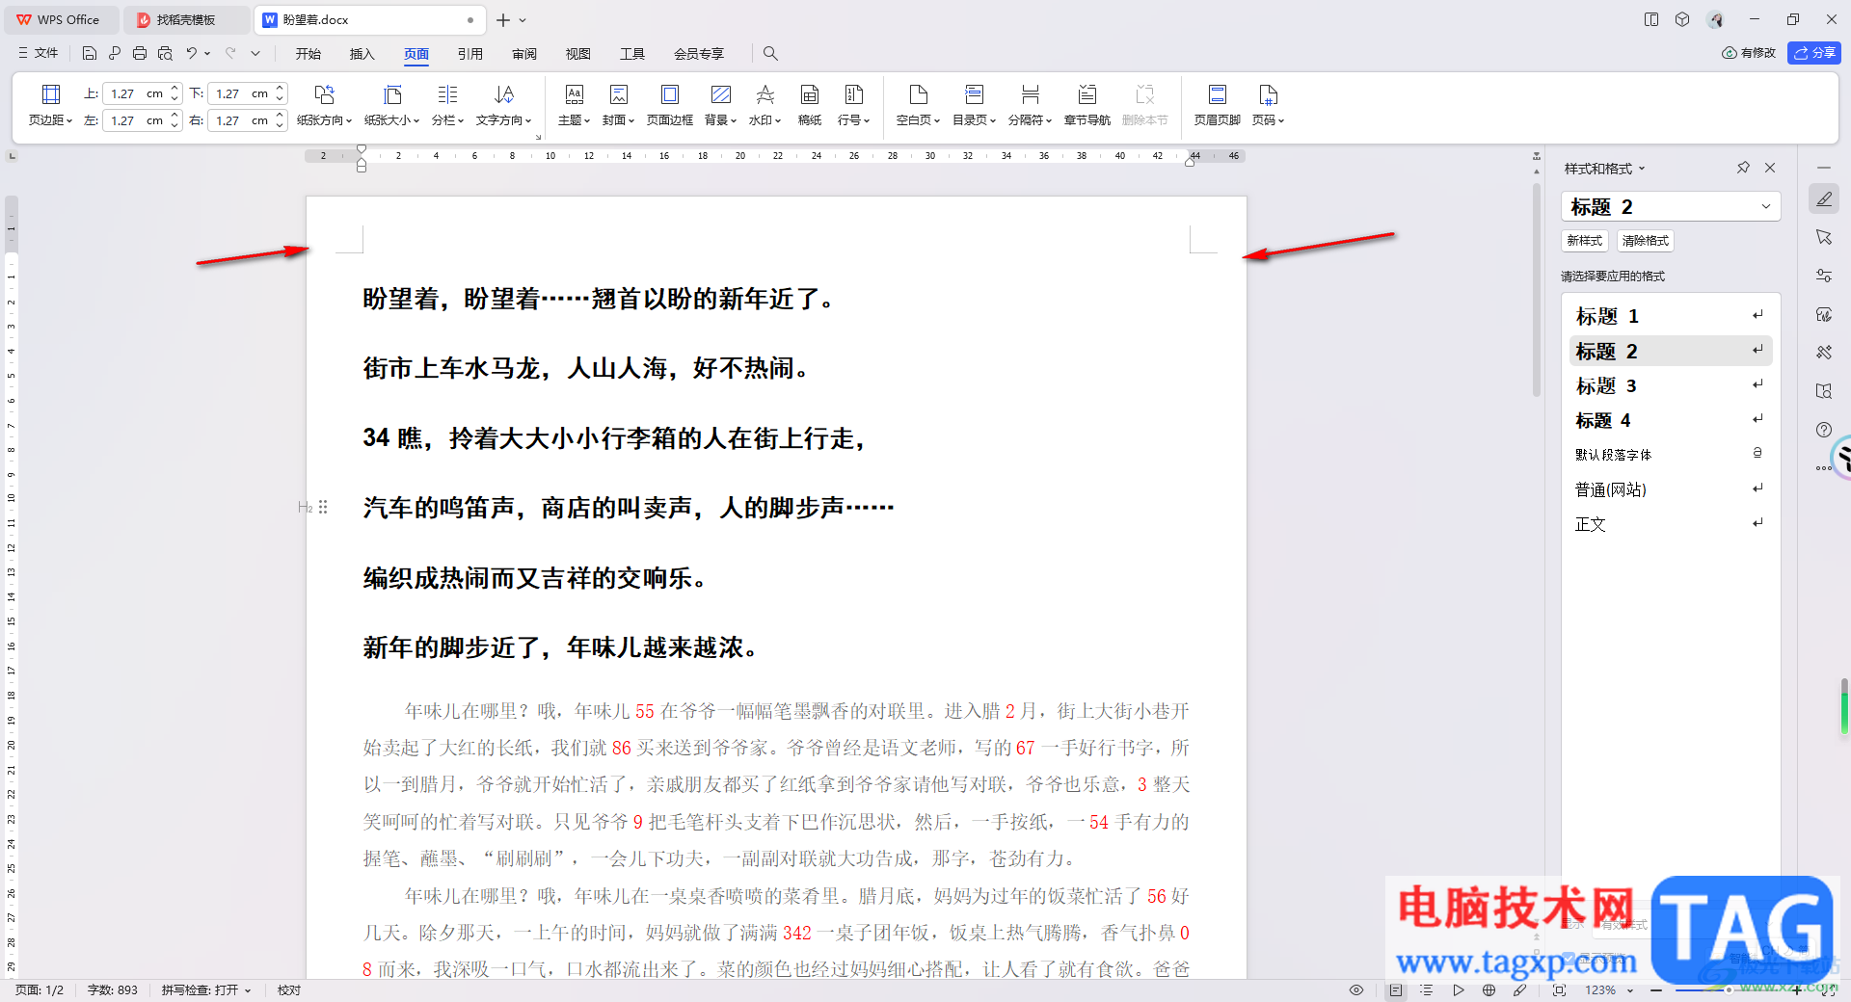Click the 分享 share button
Image resolution: width=1851 pixels, height=1002 pixels.
(1813, 53)
